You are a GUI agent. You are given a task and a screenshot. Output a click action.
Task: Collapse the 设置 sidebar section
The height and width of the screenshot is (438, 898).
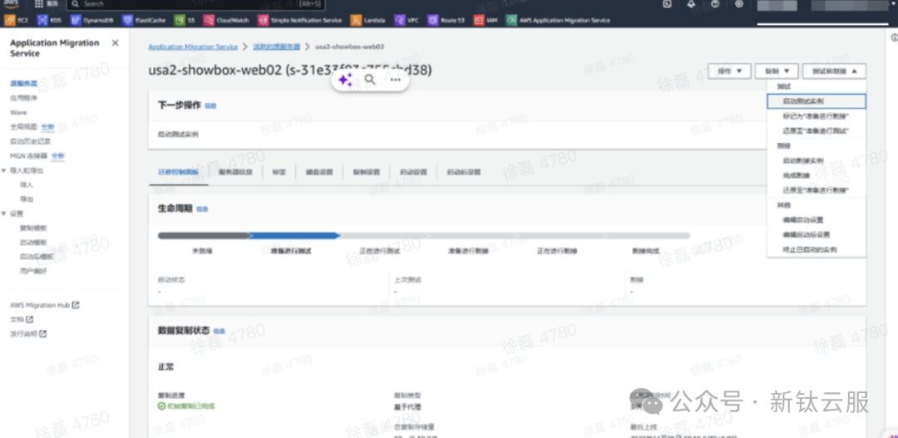[x=4, y=214]
